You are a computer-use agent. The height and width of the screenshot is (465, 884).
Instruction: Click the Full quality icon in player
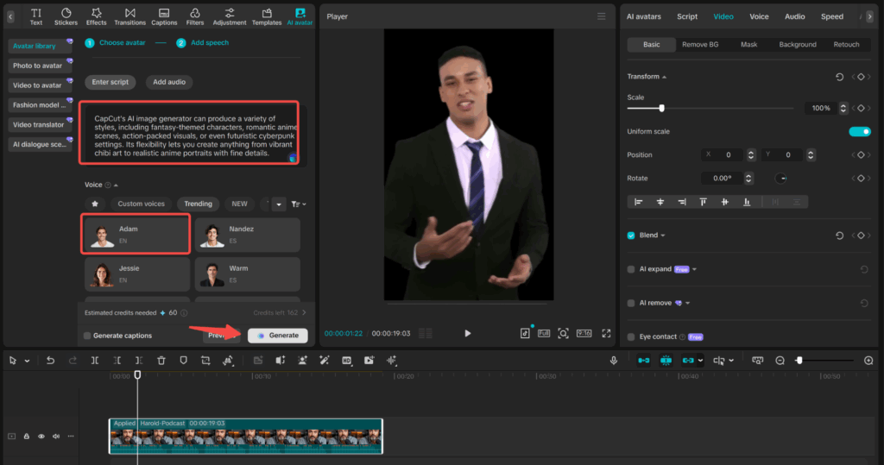pos(544,333)
